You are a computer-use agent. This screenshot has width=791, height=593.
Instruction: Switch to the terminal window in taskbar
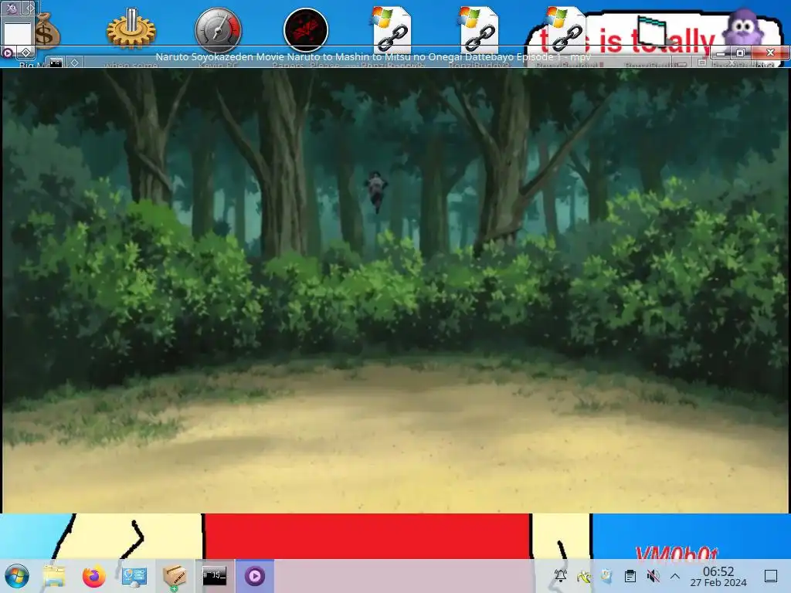tap(215, 576)
